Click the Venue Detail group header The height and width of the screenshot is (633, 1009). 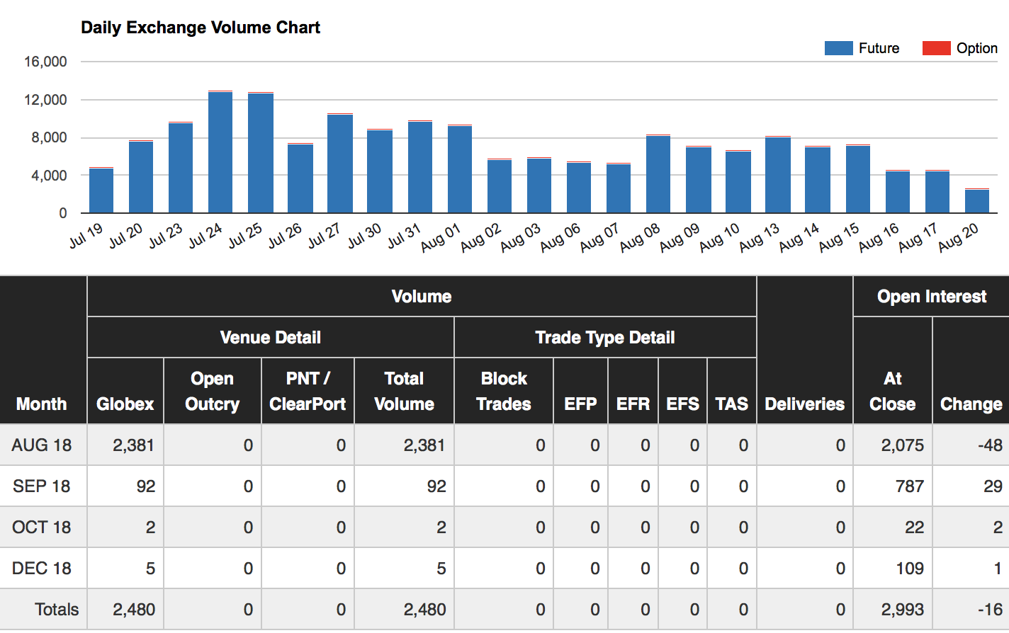click(x=271, y=338)
